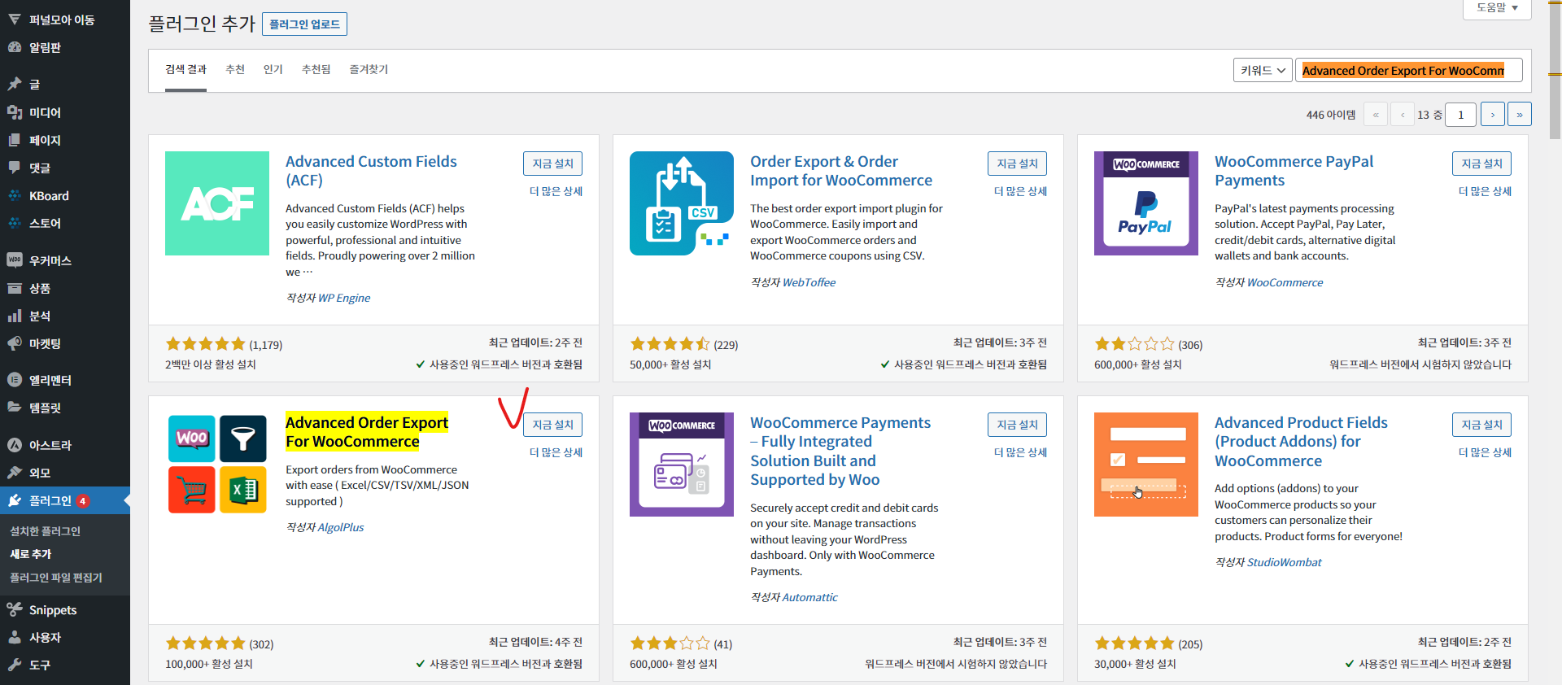Click the Advanced Product Fields plugin title
This screenshot has height=685, width=1562.
(1301, 442)
